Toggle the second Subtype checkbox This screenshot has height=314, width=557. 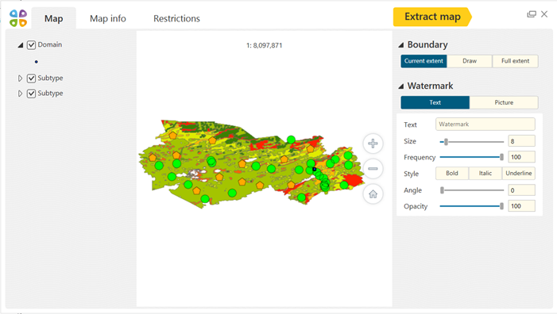coord(31,94)
